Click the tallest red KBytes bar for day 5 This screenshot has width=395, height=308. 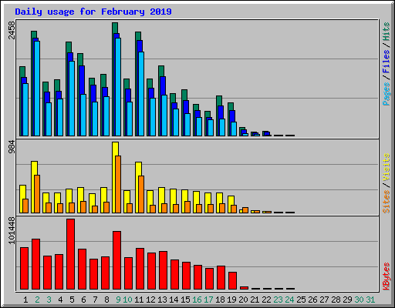tap(71, 254)
